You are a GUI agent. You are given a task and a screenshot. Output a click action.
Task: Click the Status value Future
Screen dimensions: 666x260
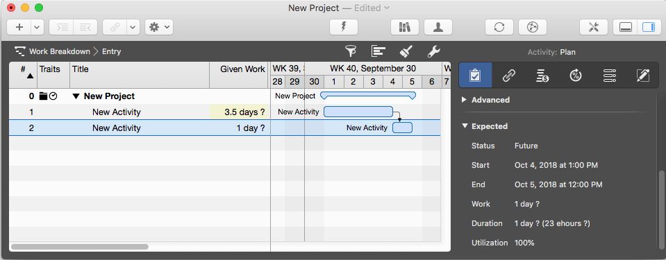[526, 146]
